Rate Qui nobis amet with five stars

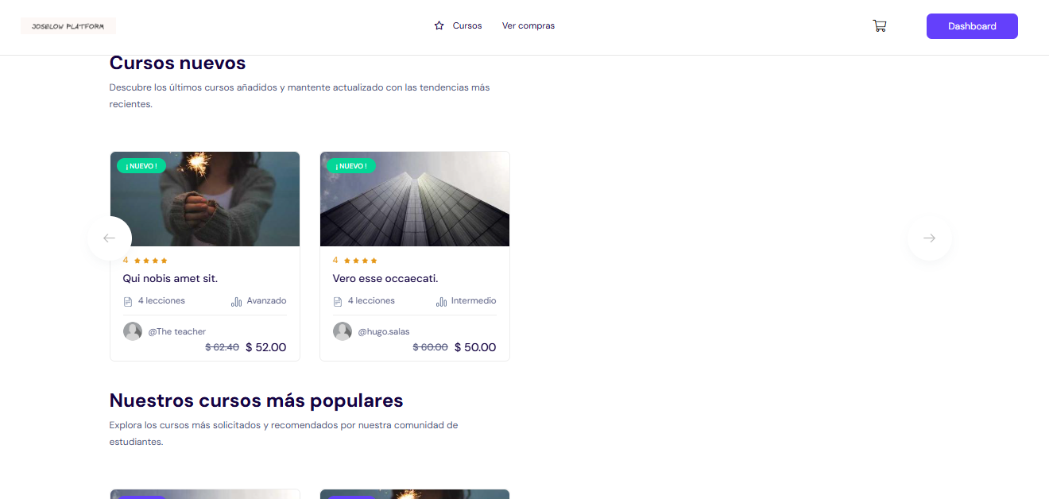(x=165, y=260)
